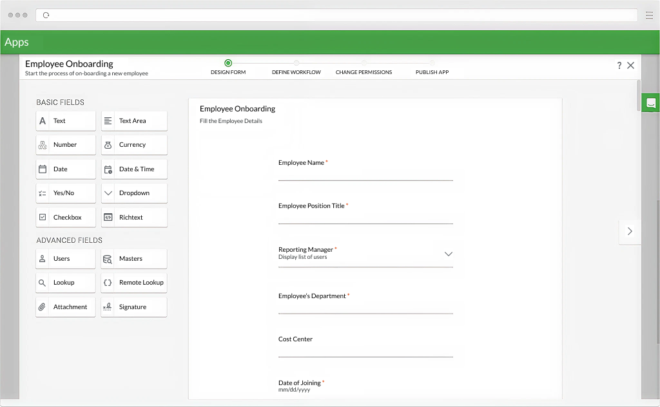The height and width of the screenshot is (407, 660).
Task: Add a Number field label
Action: [65, 145]
